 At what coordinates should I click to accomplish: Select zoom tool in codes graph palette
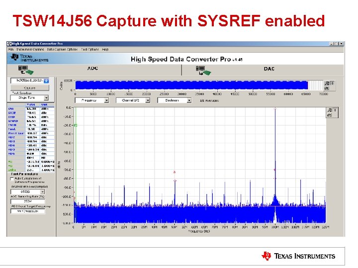[x=327, y=83]
